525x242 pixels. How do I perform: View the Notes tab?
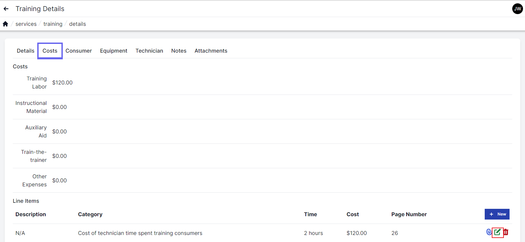(179, 51)
